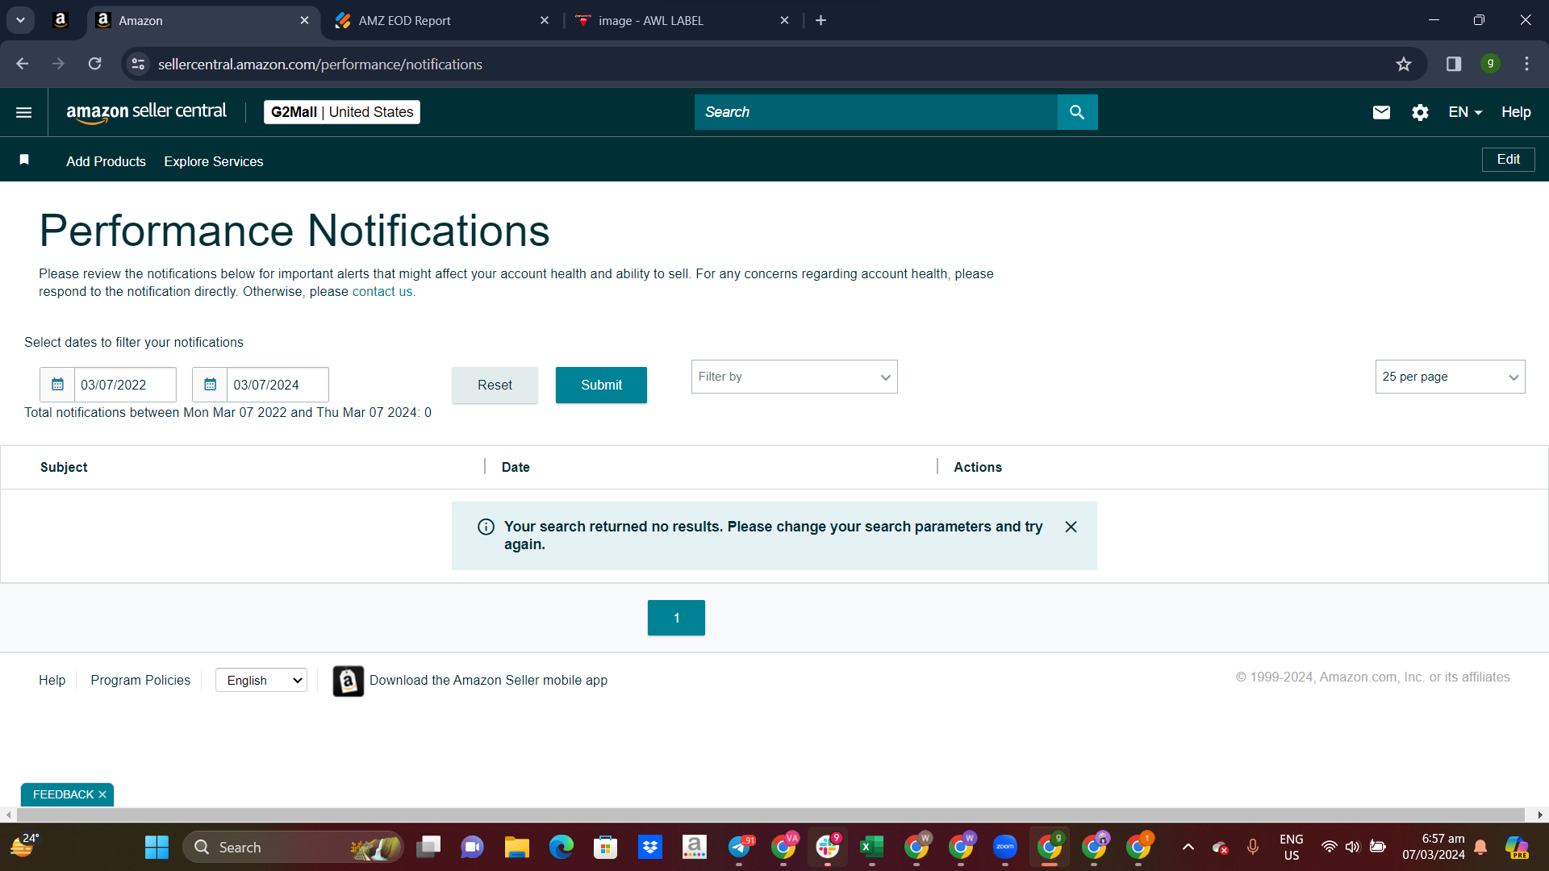1549x871 pixels.
Task: Open Explore Services menu item
Action: coord(214,161)
